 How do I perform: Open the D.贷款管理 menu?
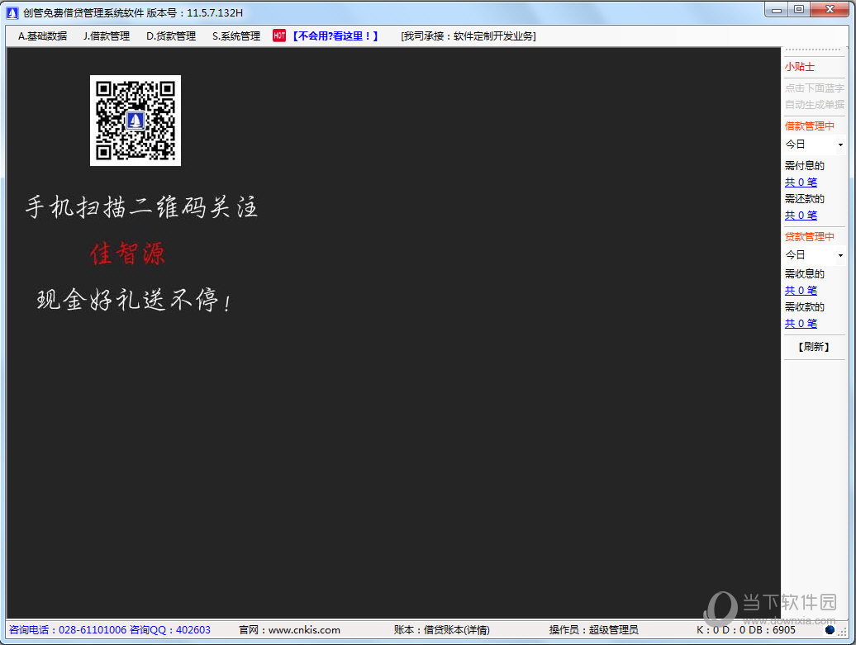click(x=171, y=36)
